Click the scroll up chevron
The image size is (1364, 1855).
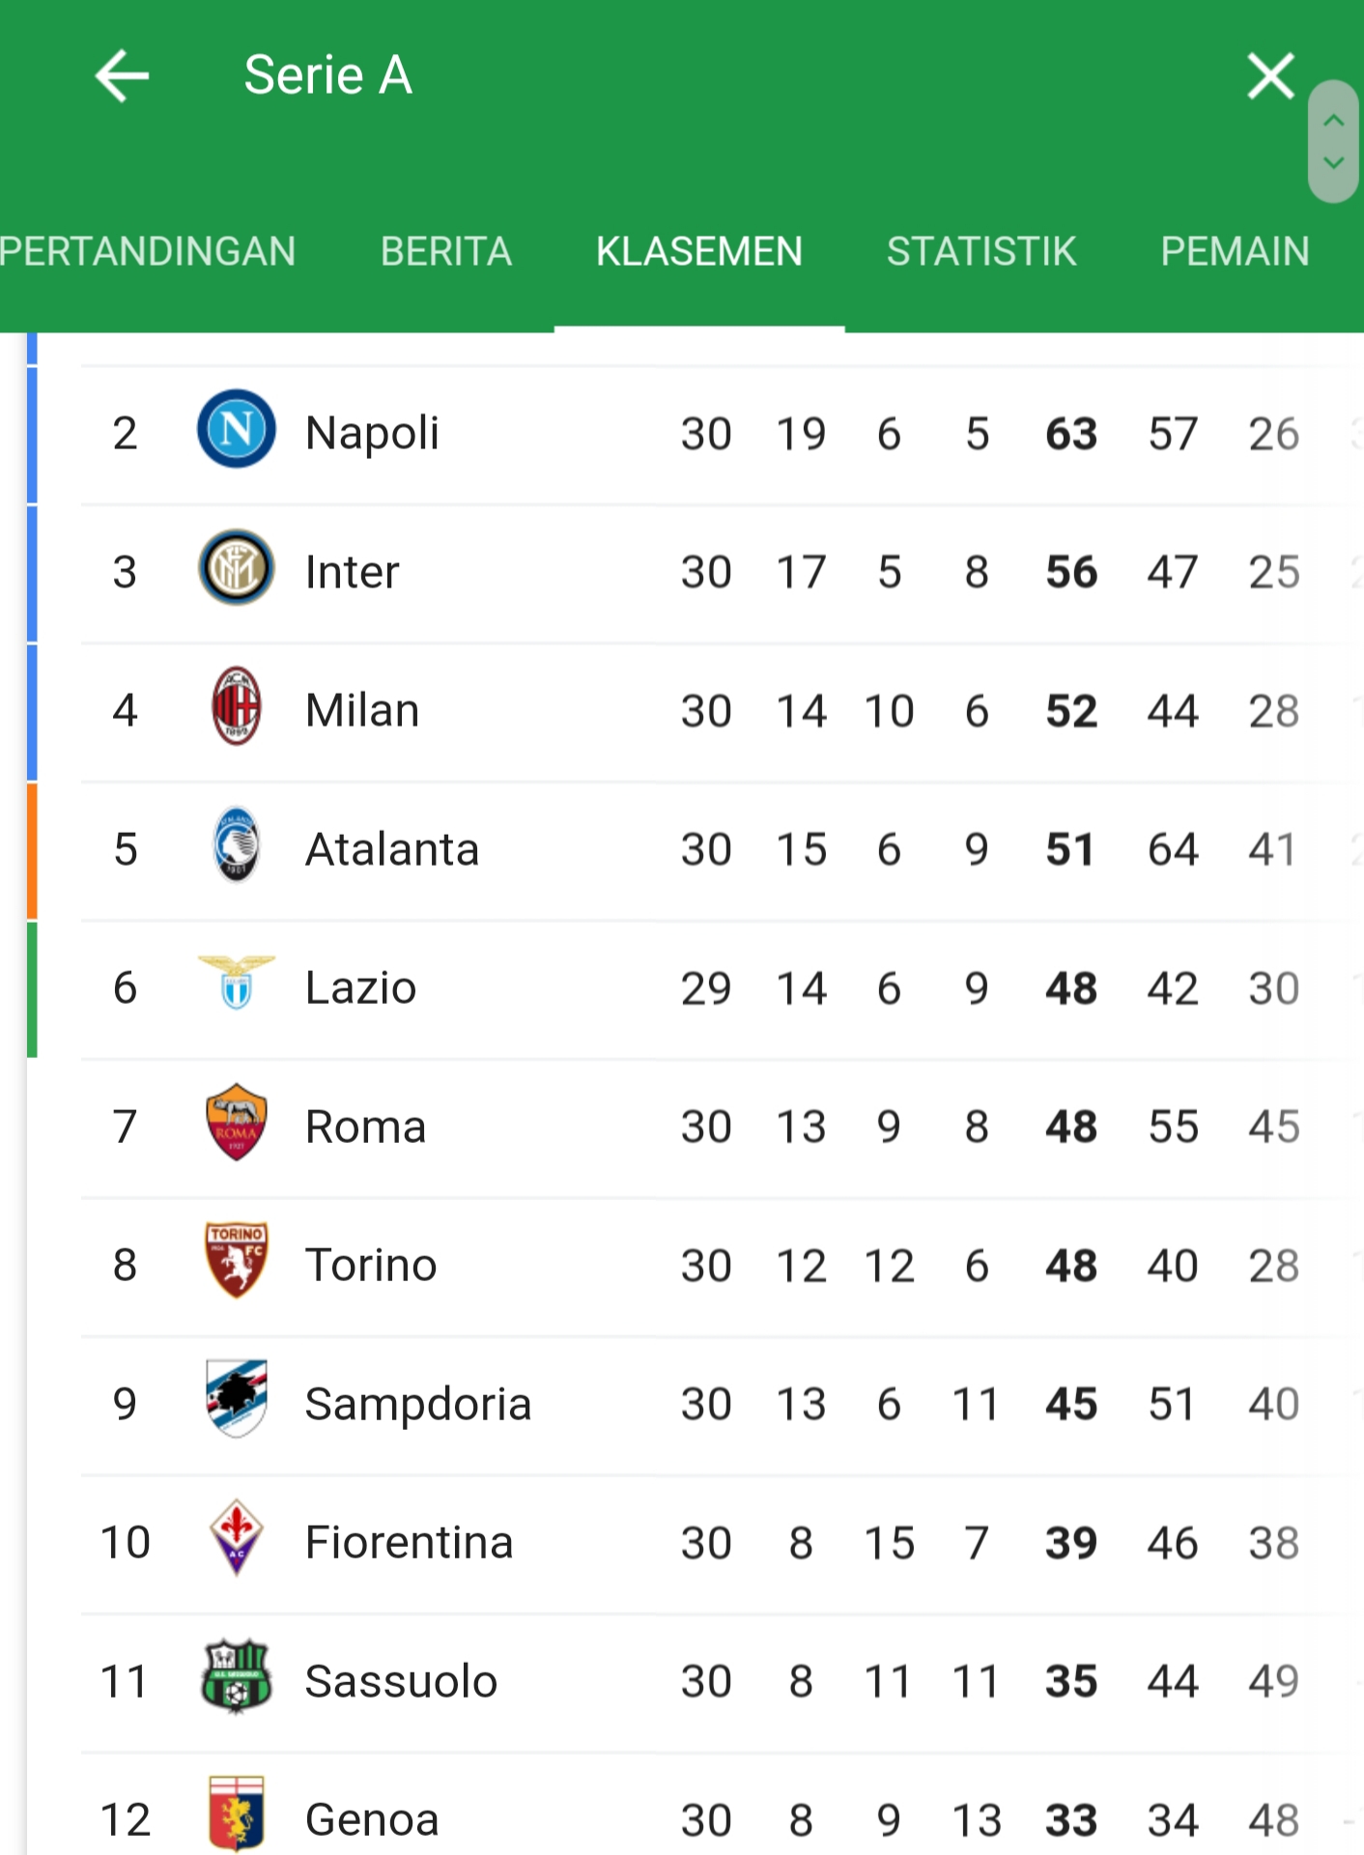coord(1334,120)
